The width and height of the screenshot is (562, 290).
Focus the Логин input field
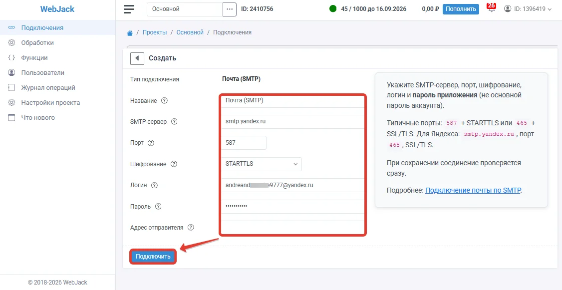(293, 185)
